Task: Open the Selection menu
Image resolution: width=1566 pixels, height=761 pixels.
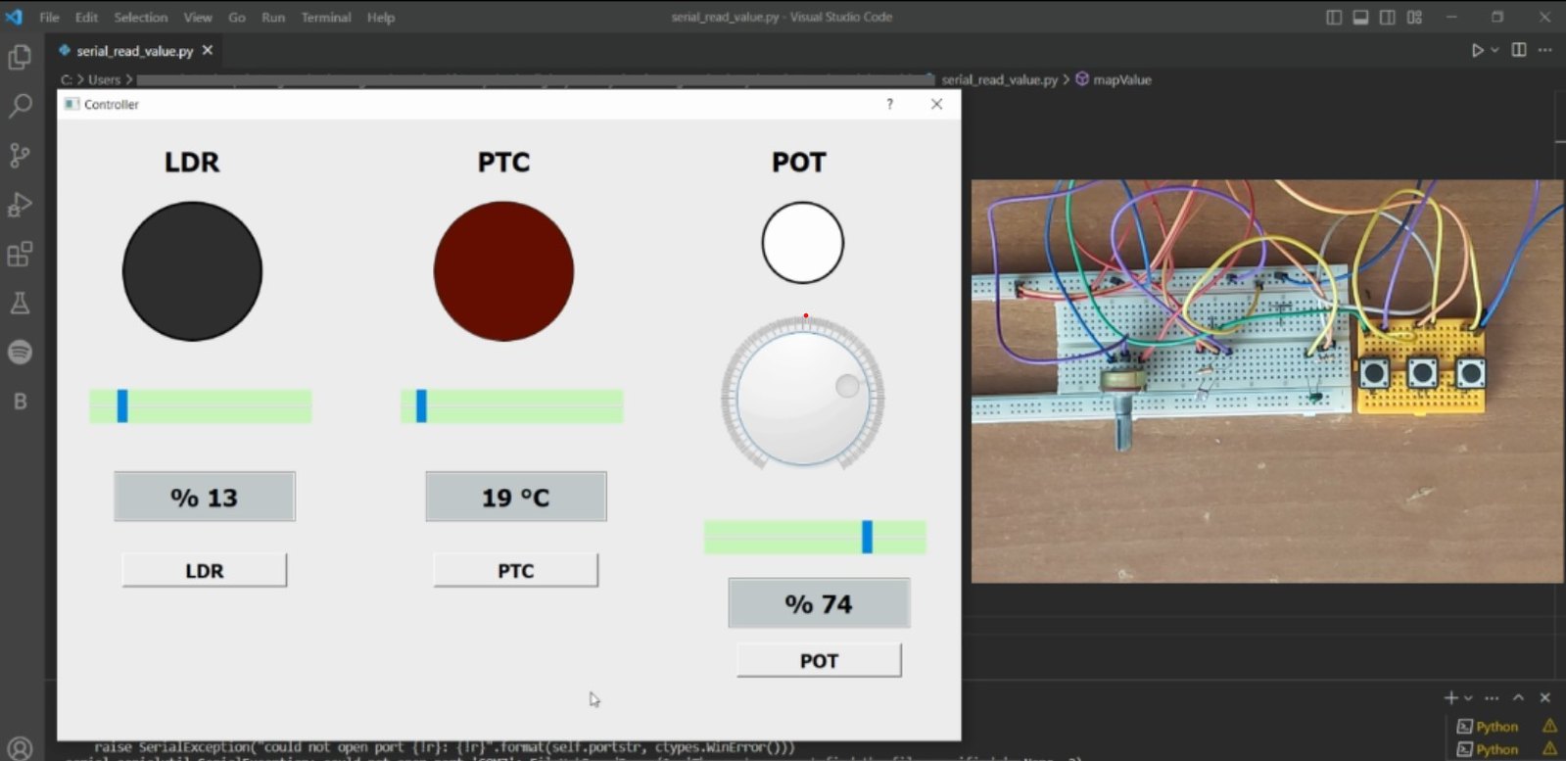Action: (x=140, y=17)
